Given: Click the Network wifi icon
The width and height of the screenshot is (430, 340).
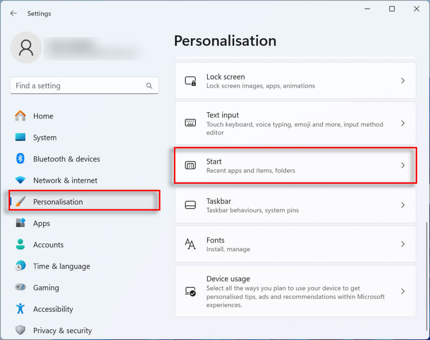Looking at the screenshot, I should click(20, 180).
